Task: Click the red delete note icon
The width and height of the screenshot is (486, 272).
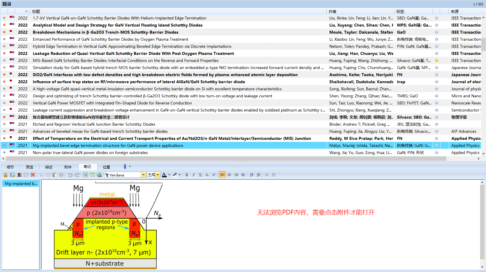Action: [33, 175]
